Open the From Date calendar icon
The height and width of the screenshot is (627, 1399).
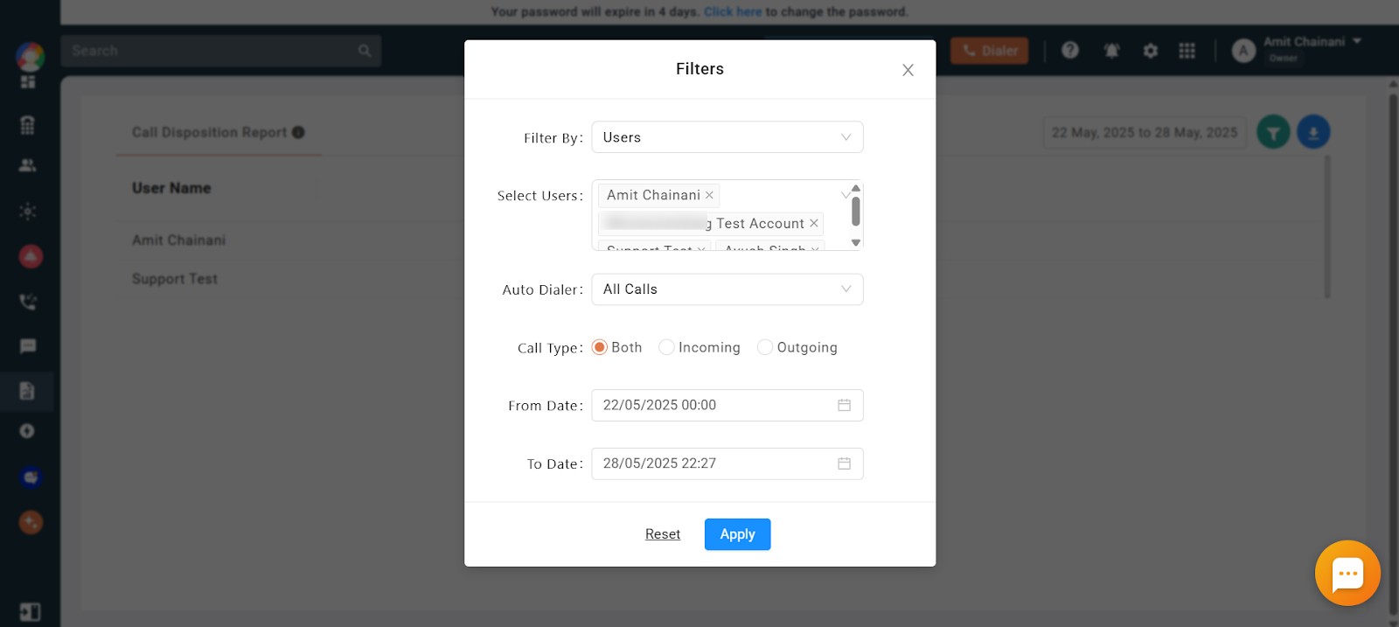tap(844, 405)
